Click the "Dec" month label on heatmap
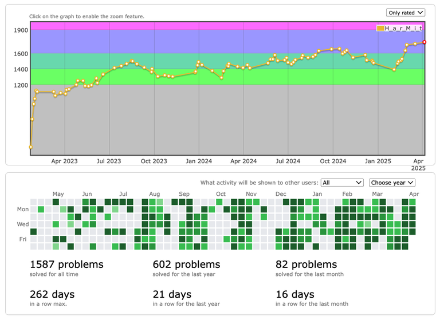The height and width of the screenshot is (320, 440). click(x=281, y=194)
